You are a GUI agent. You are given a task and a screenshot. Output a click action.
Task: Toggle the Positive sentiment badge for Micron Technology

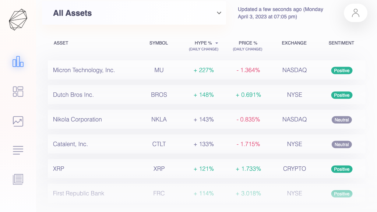342,70
